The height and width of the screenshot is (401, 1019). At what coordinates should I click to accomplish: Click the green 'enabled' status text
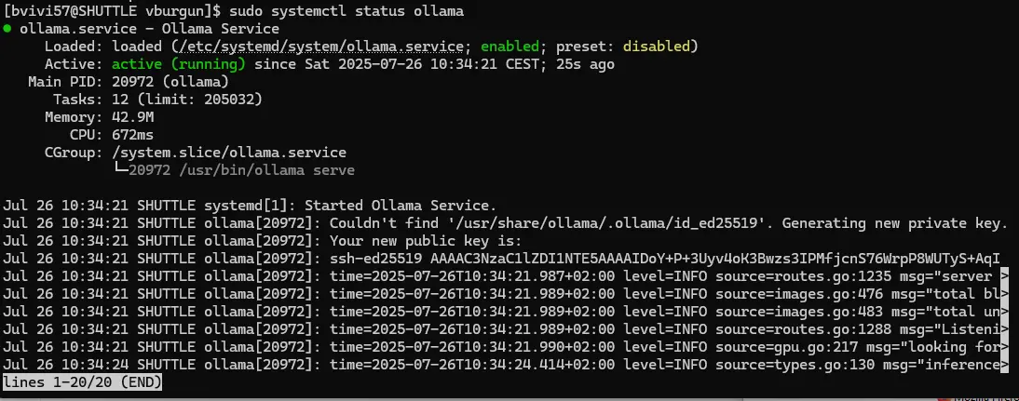tap(510, 47)
